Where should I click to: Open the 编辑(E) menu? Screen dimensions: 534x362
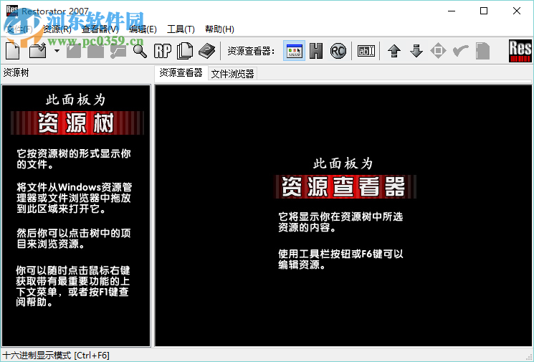143,29
